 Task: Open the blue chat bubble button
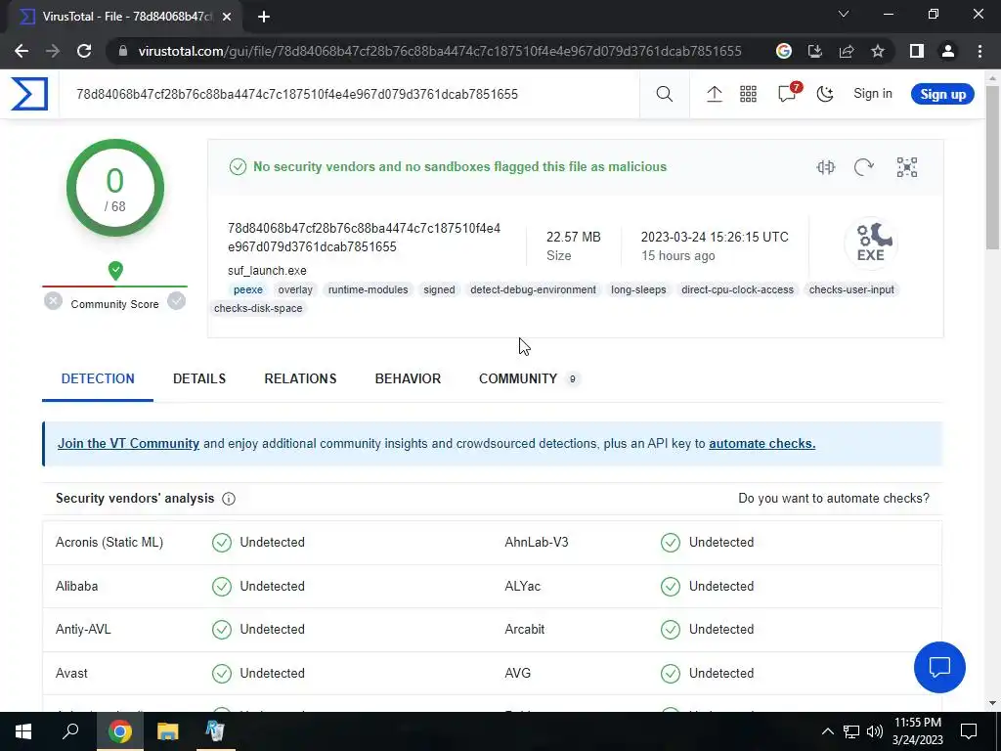pos(939,667)
